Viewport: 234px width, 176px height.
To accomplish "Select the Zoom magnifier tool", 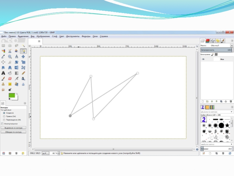I will point(10,57).
